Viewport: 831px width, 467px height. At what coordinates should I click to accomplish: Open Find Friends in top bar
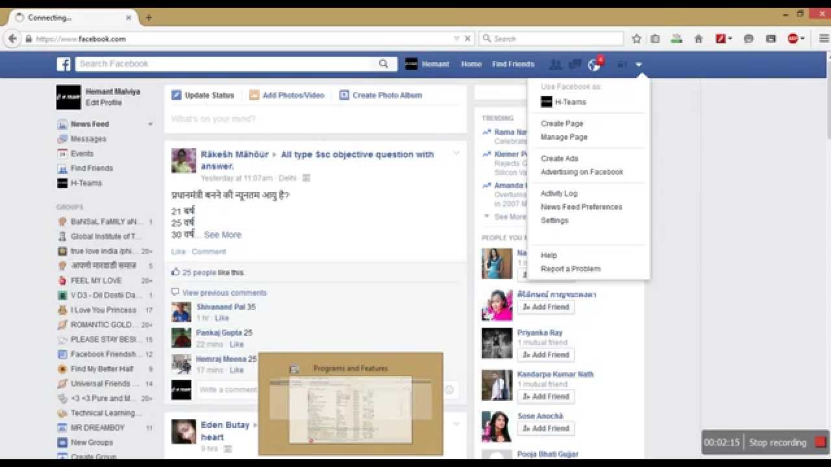(513, 64)
